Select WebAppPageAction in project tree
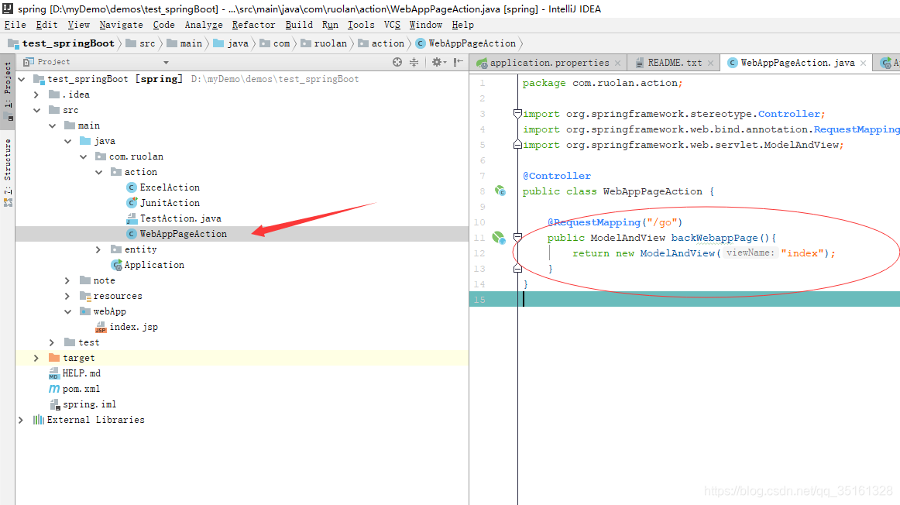This screenshot has height=505, width=900. point(242,234)
